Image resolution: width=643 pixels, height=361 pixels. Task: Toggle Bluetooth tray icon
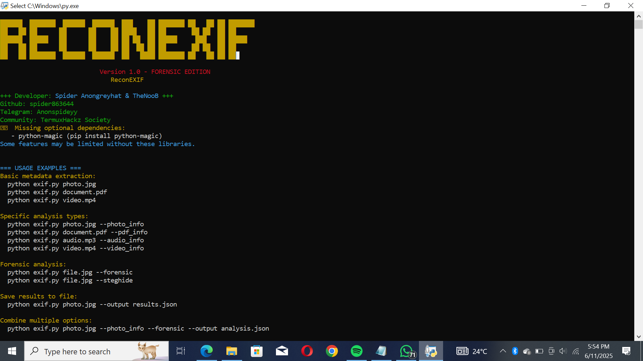tap(515, 351)
